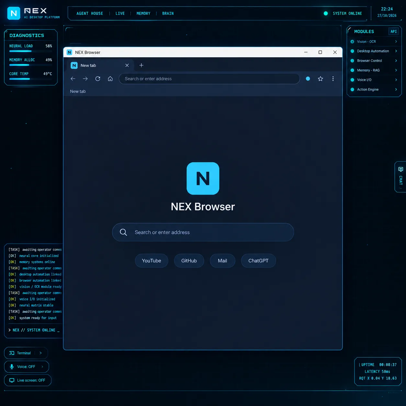Open the Terminal button
This screenshot has width=406, height=406.
click(26, 353)
